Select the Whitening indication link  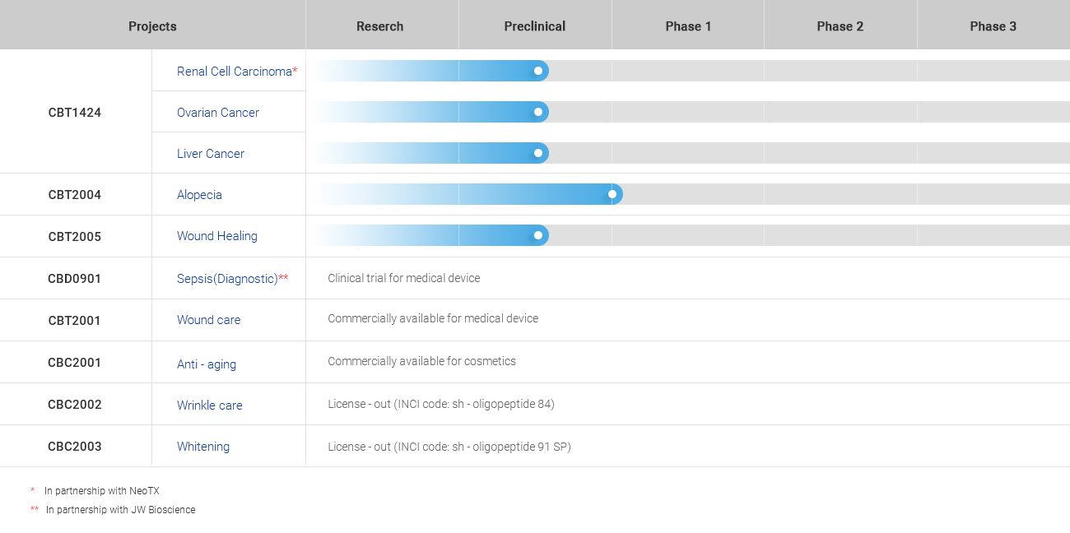point(203,447)
